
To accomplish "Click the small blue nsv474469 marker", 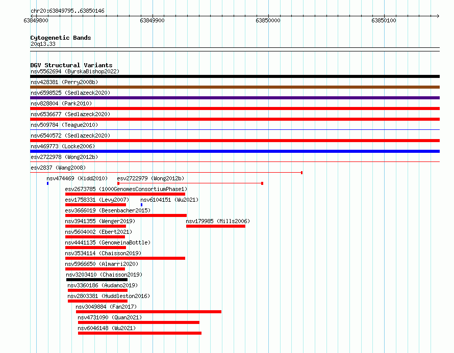I will coord(48,183).
